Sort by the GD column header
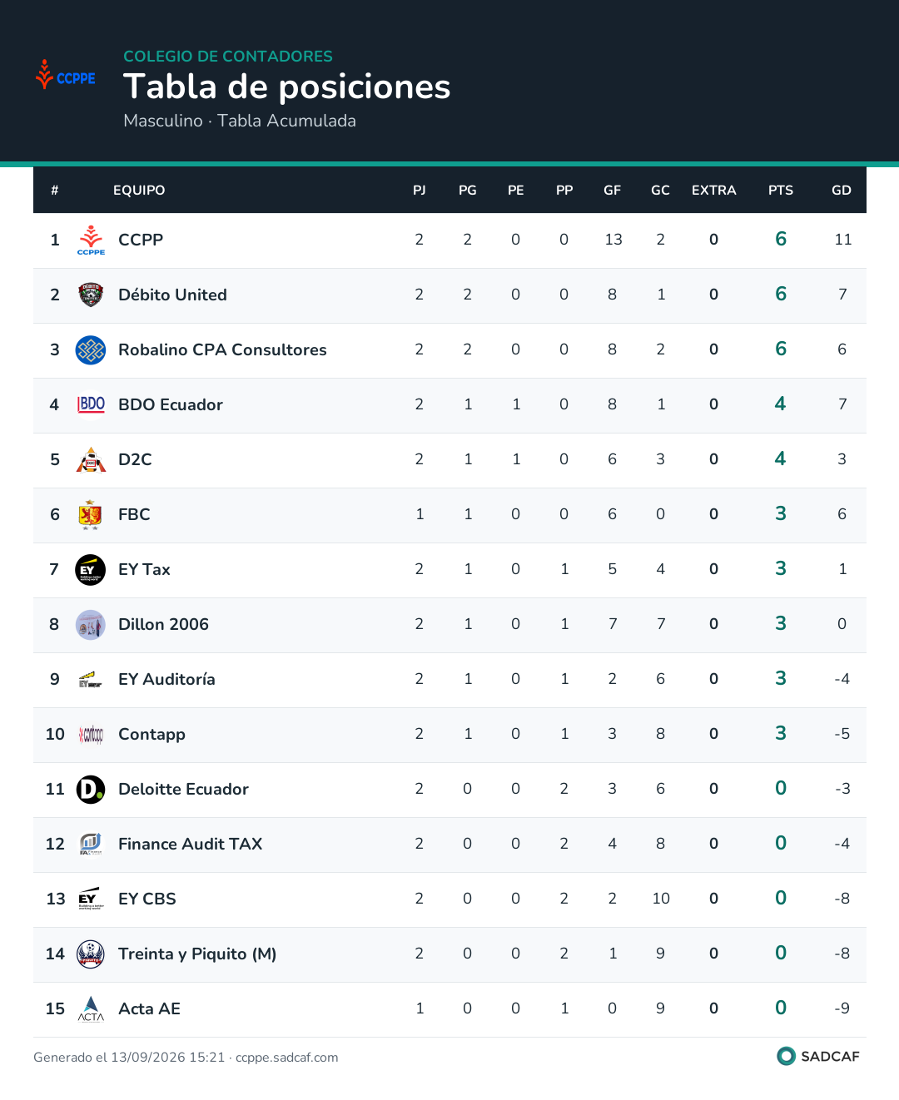 tap(842, 190)
